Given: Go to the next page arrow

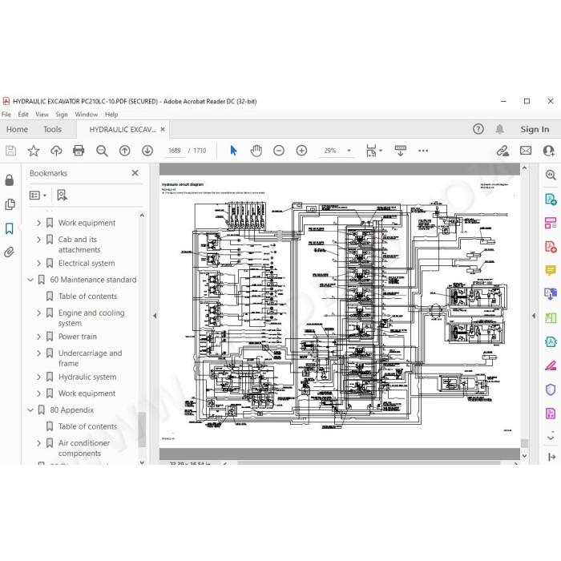Looking at the screenshot, I should [x=147, y=151].
